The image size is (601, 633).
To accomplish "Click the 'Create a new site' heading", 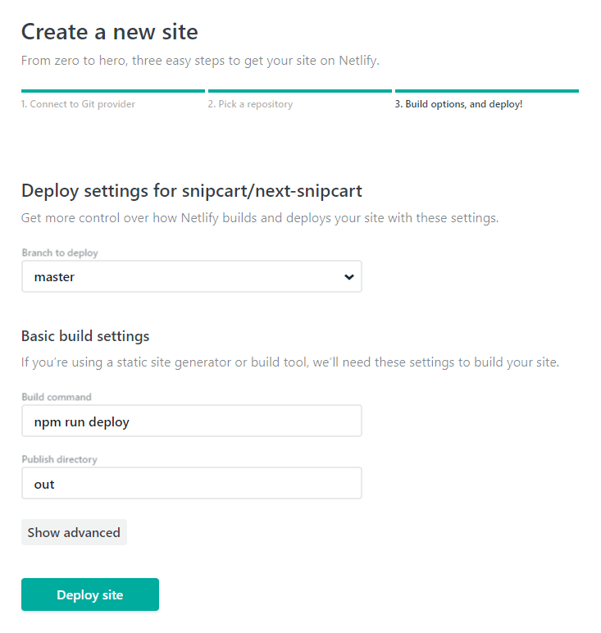I will 109,32.
